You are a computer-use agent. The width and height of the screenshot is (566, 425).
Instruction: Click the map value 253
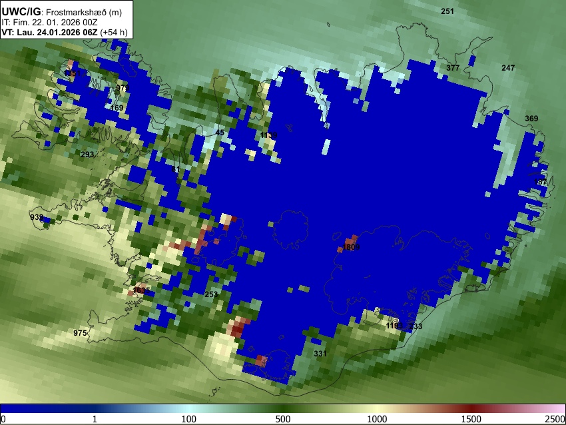[211, 294]
